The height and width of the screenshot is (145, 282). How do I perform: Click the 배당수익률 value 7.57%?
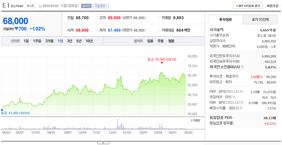[x=272, y=108]
